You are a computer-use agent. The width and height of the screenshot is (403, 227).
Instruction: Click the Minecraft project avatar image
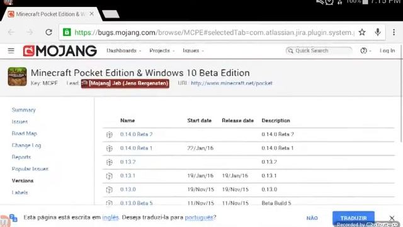[17, 76]
